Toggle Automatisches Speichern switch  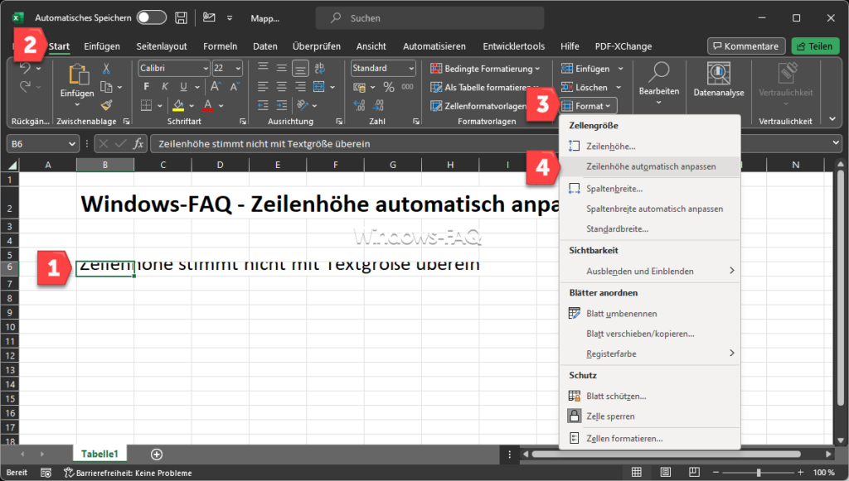point(152,17)
